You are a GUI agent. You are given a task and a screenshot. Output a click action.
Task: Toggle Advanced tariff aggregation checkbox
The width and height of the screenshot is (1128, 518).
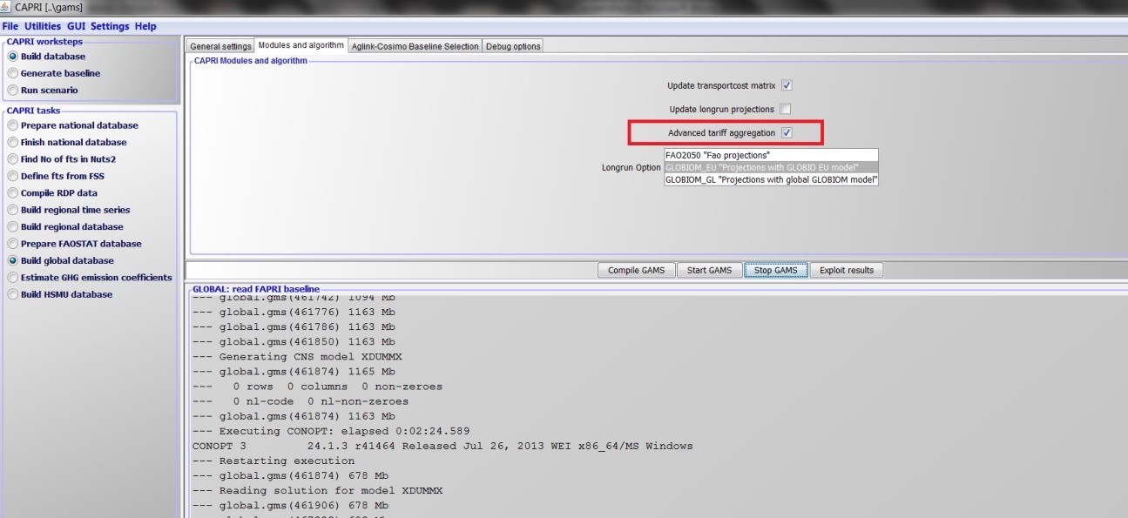click(787, 133)
